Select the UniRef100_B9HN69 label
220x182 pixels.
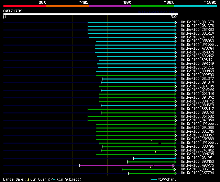(x=197, y=71)
